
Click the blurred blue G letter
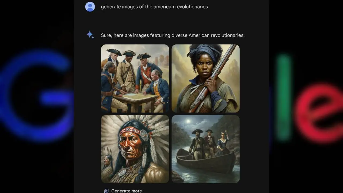[x=36, y=95]
